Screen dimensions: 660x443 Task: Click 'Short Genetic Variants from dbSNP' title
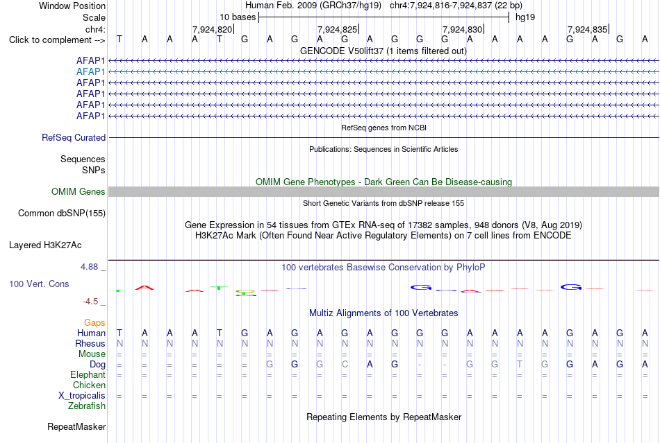(383, 203)
